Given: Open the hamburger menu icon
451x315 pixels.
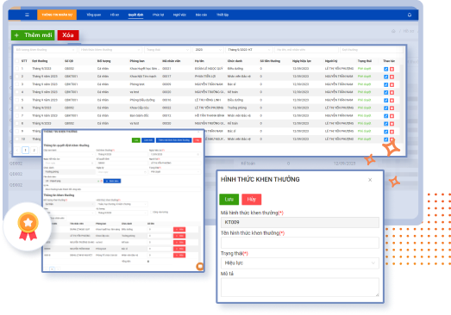Looking at the screenshot, I should [27, 15].
